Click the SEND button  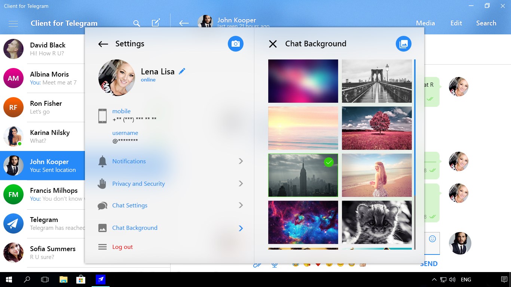click(x=429, y=264)
